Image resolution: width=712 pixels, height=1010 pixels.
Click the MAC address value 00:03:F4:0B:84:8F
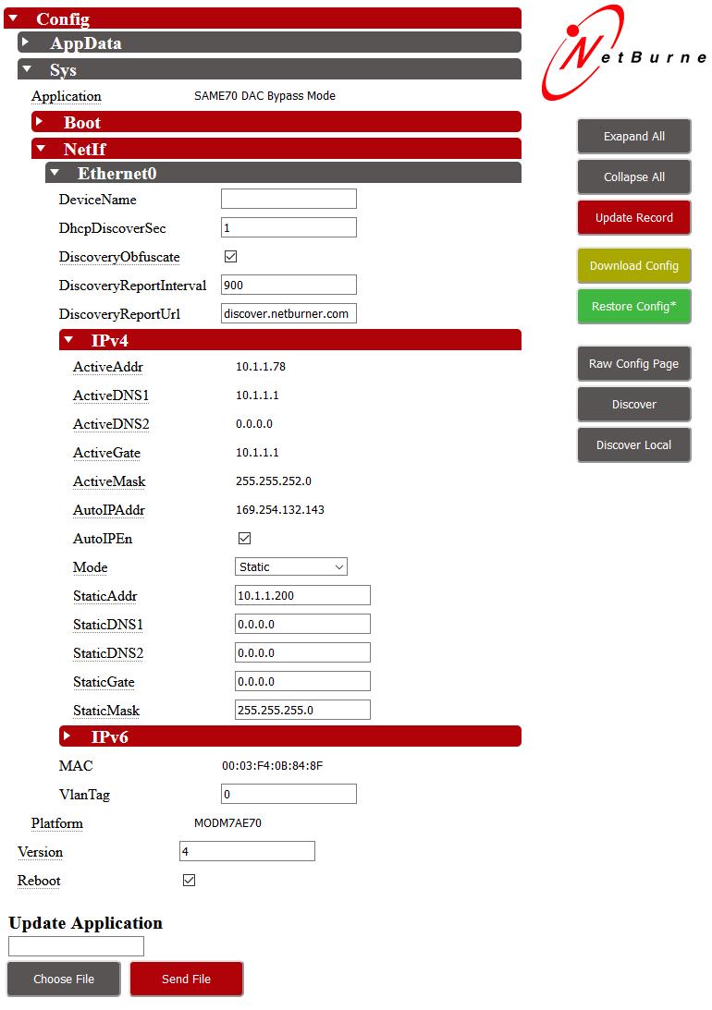pos(273,766)
